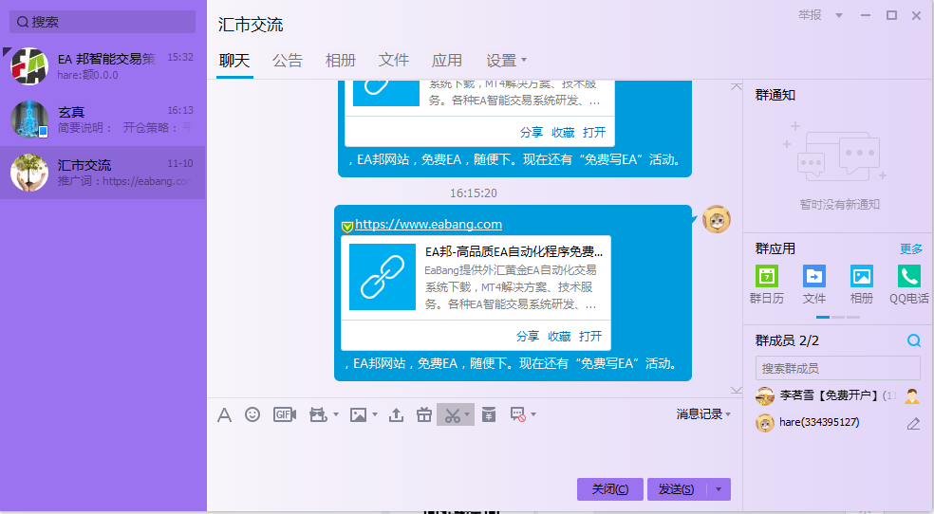
Task: Switch to the 相册 tab
Action: [x=340, y=61]
